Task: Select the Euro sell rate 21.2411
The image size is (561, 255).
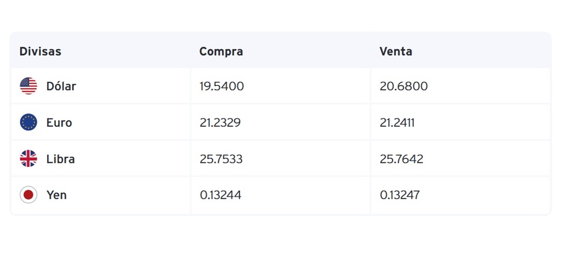Action: (x=397, y=123)
